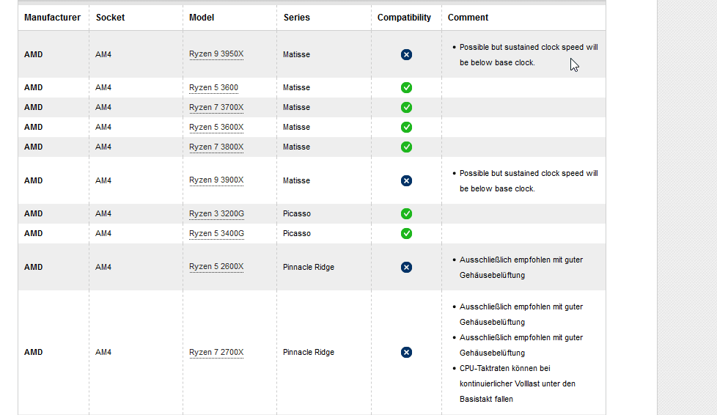The height and width of the screenshot is (415, 717).
Task: Click the green checkmark for Ryzen 5 3400G
Action: pos(406,233)
